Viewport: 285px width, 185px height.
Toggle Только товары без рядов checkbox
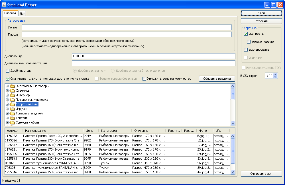(x=97, y=79)
